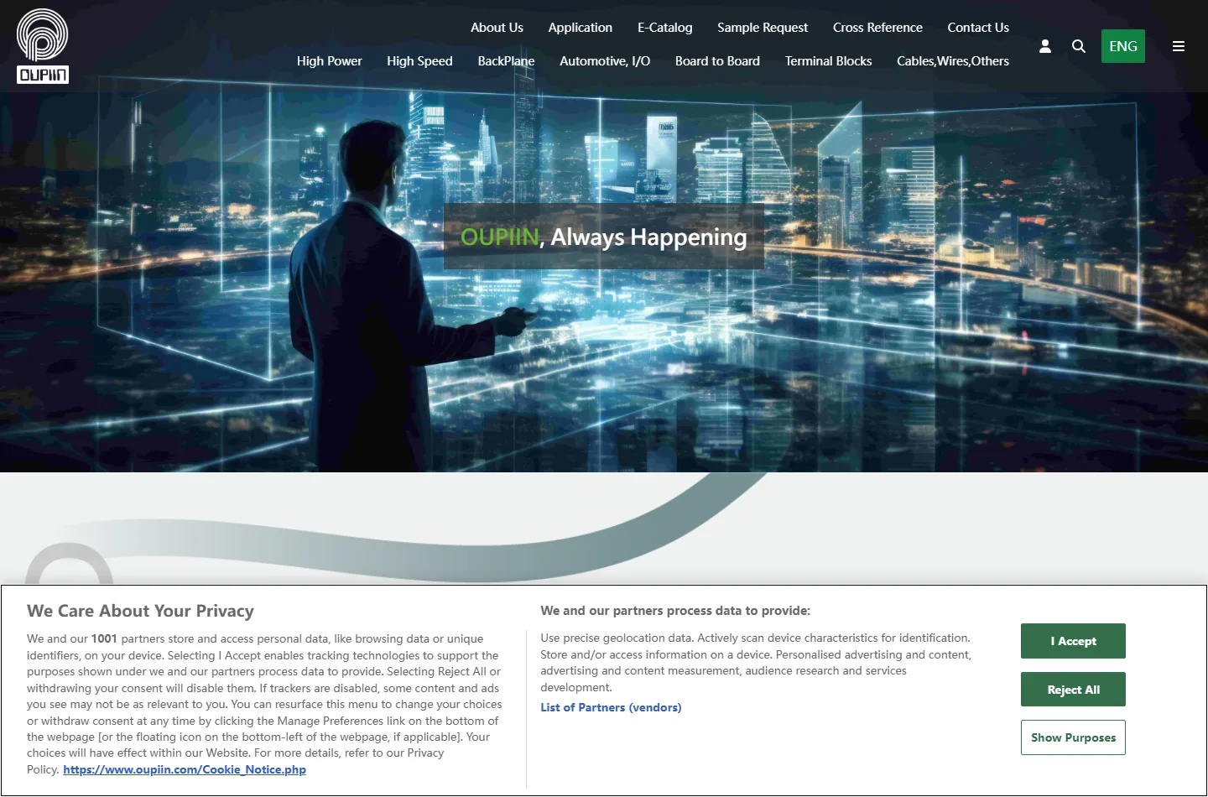
Task: Select the BackPlane category
Action: pos(506,61)
